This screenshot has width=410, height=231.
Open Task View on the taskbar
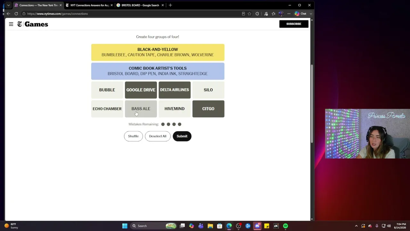pos(182,226)
